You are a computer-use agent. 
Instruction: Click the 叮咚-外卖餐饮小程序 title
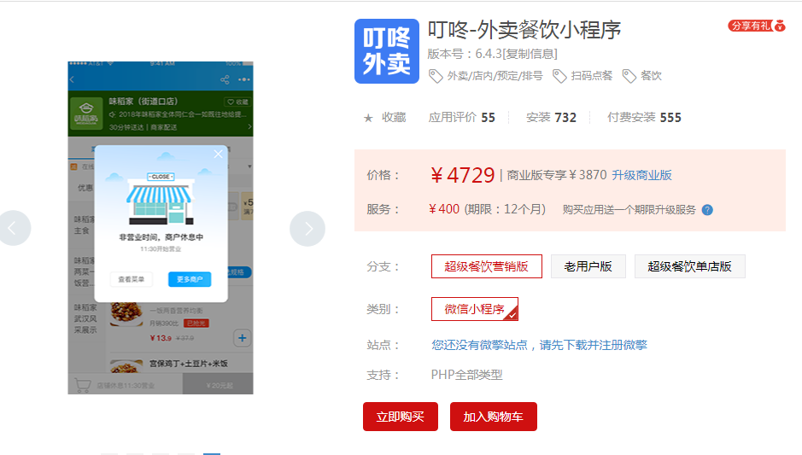click(x=524, y=30)
